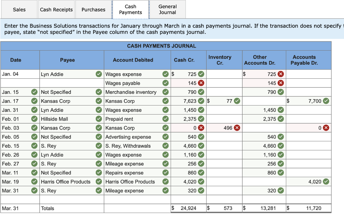Select the Cash Cr. total 24,924
Image resolution: width=344 pixels, height=215 pixels.
(188, 208)
